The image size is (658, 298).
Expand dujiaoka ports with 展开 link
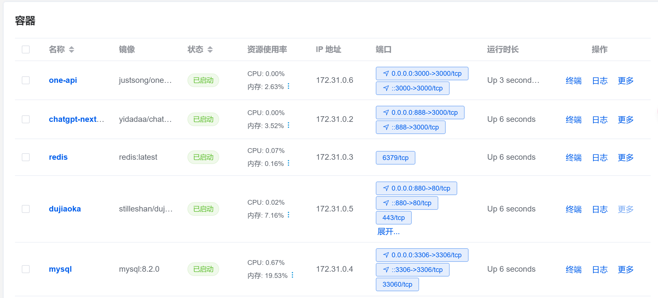(x=388, y=232)
